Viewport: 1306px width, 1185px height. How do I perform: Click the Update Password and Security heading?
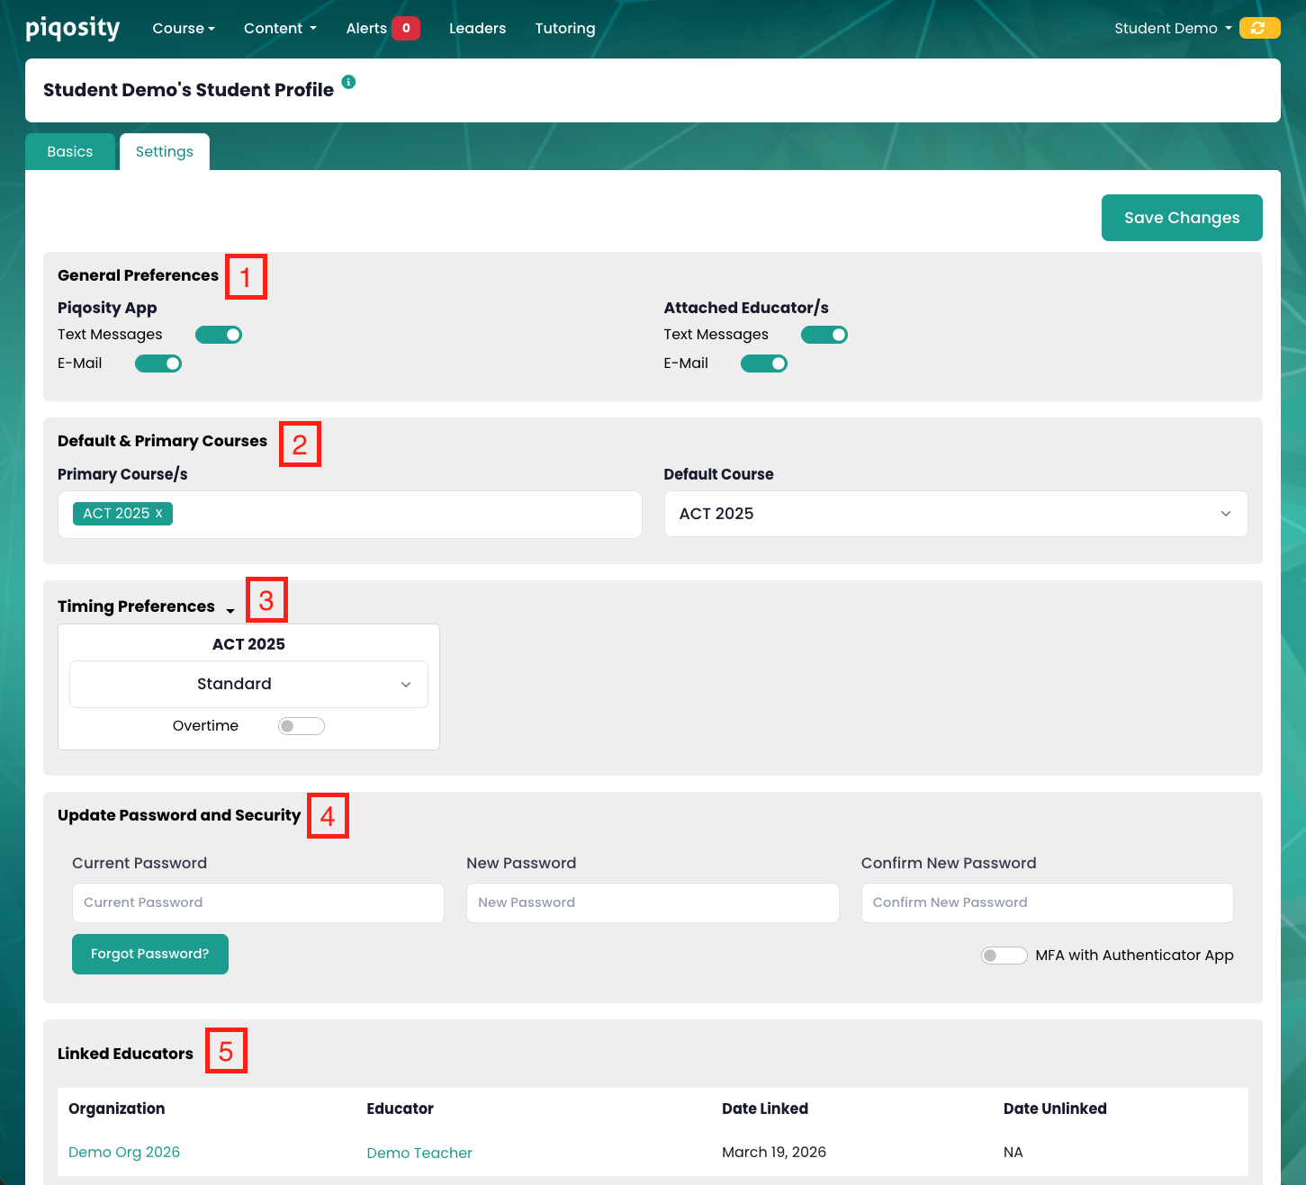click(179, 815)
